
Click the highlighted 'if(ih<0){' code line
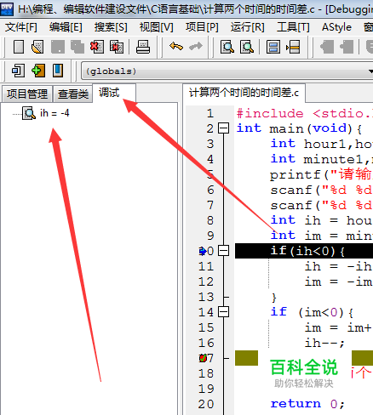[304, 251]
